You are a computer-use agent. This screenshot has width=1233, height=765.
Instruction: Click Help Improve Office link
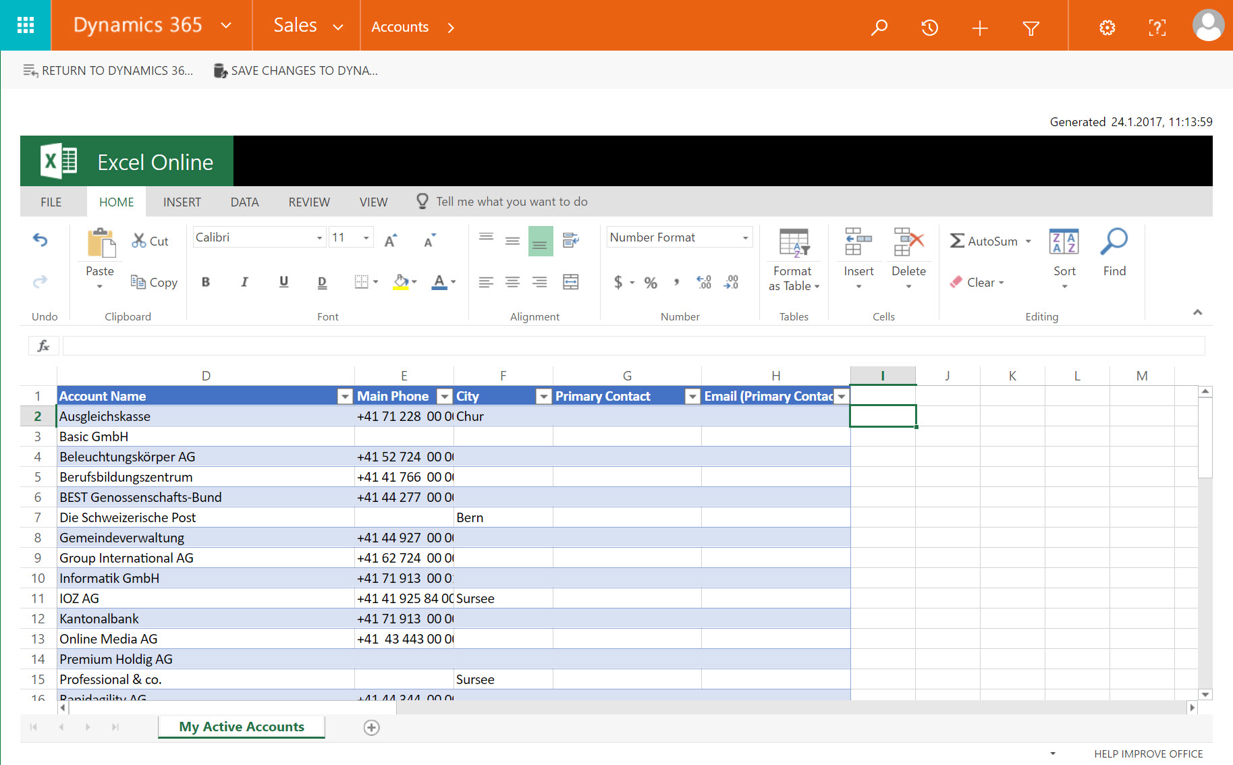1149,754
